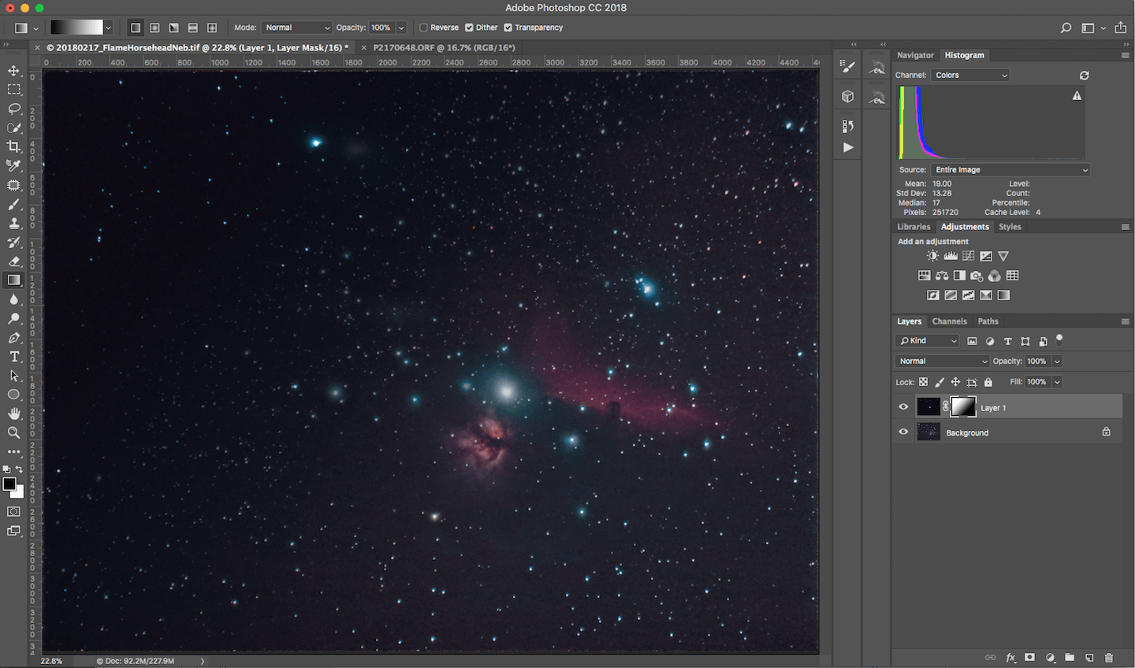Open the layer blend mode Normal dropdown
The height and width of the screenshot is (668, 1135).
942,361
